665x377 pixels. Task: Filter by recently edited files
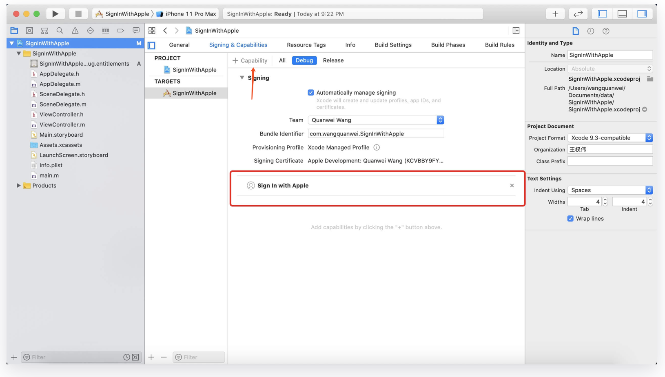[127, 357]
